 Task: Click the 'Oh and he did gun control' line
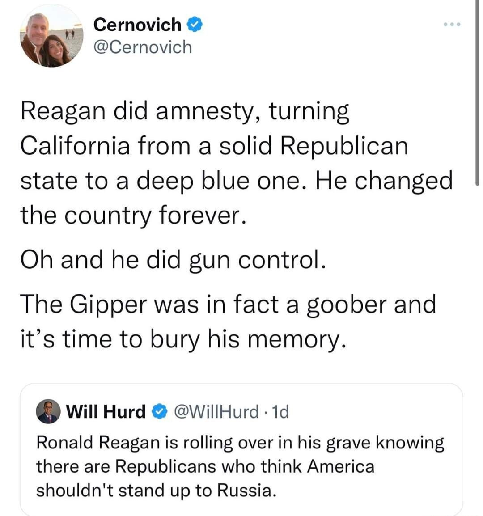point(173,259)
